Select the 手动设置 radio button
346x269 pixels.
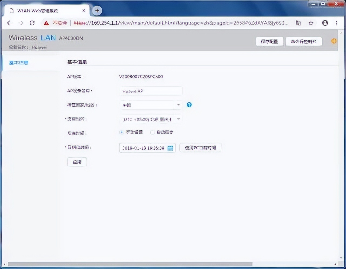[x=121, y=132]
